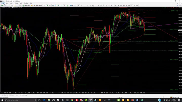Switch chart to candlesticks mode
The height and width of the screenshot is (102, 182).
(x=47, y=6)
